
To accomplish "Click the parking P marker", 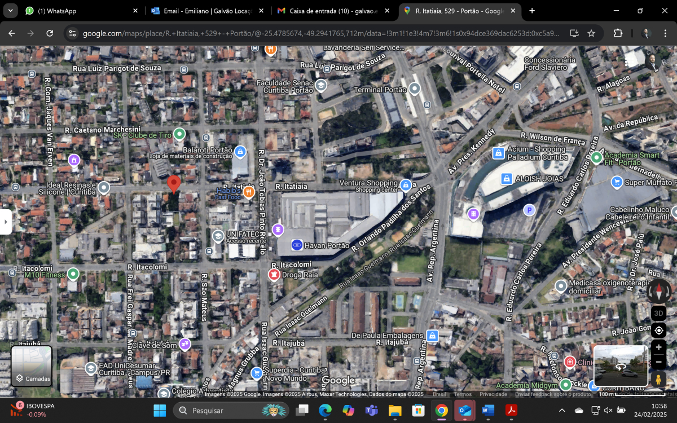I will (x=529, y=210).
